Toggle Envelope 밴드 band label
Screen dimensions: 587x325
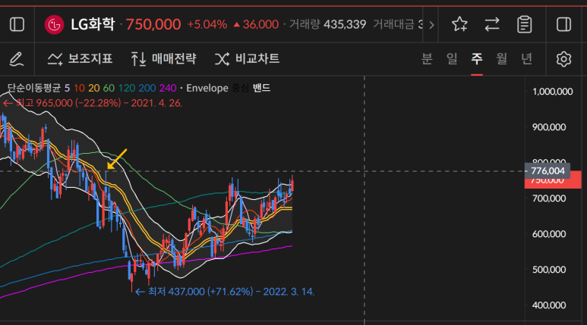261,88
